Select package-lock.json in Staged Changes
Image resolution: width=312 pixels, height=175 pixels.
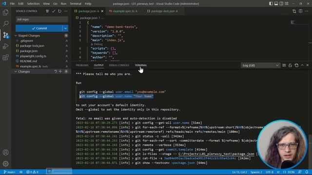41,46
